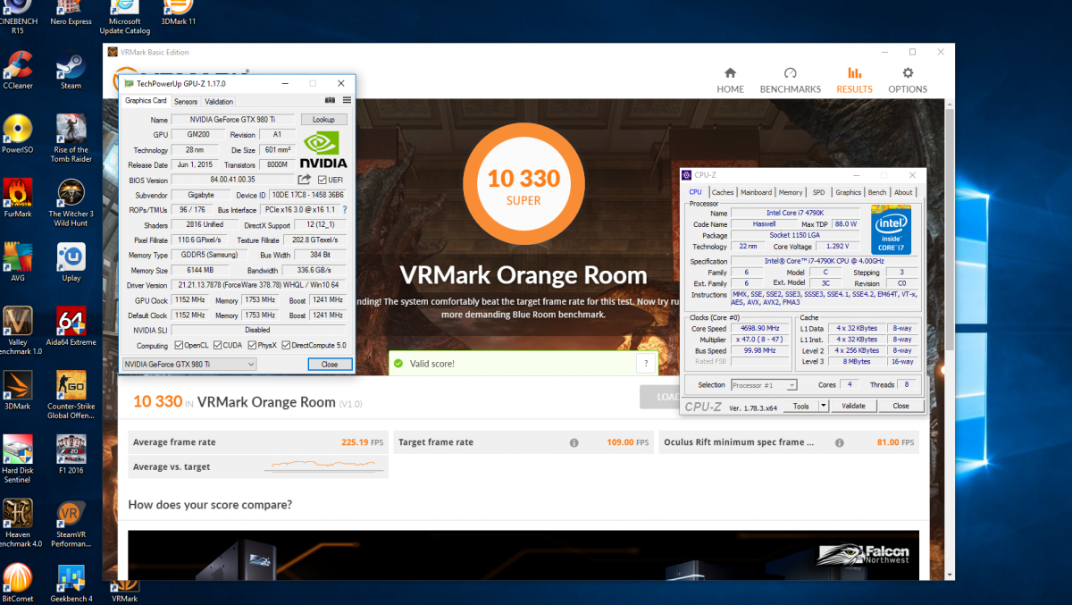Viewport: 1072px width, 605px height.
Task: Go to VRMark HOME section
Action: 730,80
